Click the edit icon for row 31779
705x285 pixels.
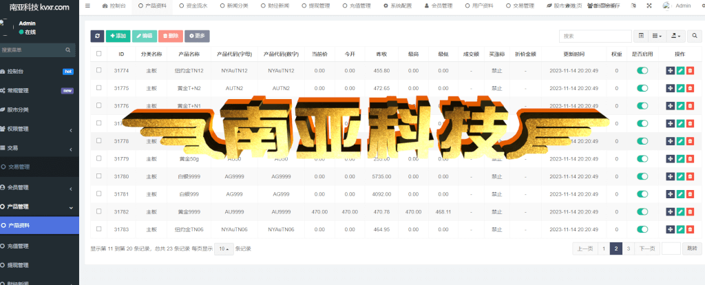click(680, 159)
